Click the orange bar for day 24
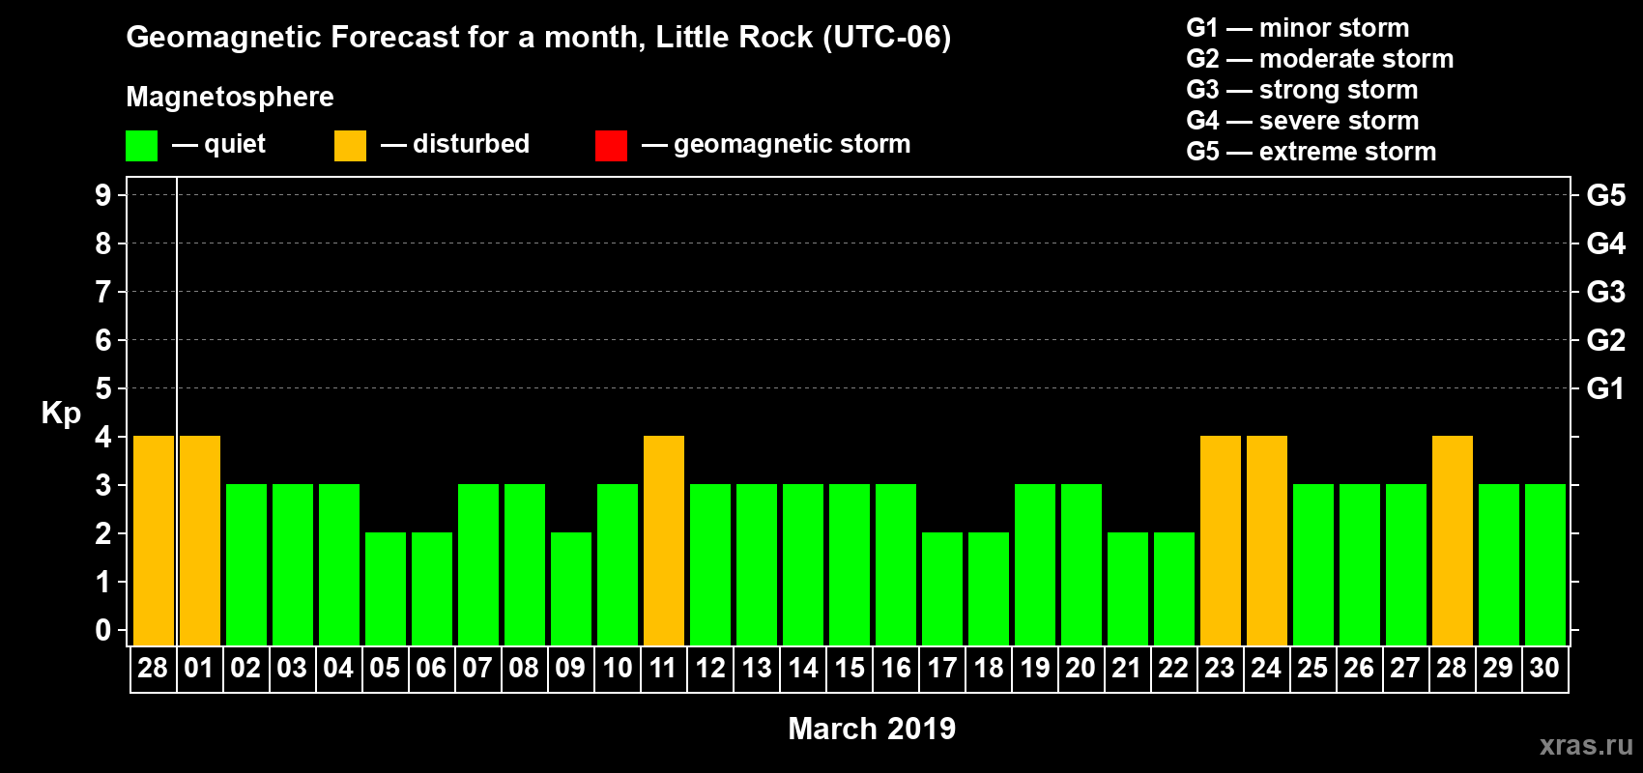1643x773 pixels. click(x=1267, y=540)
